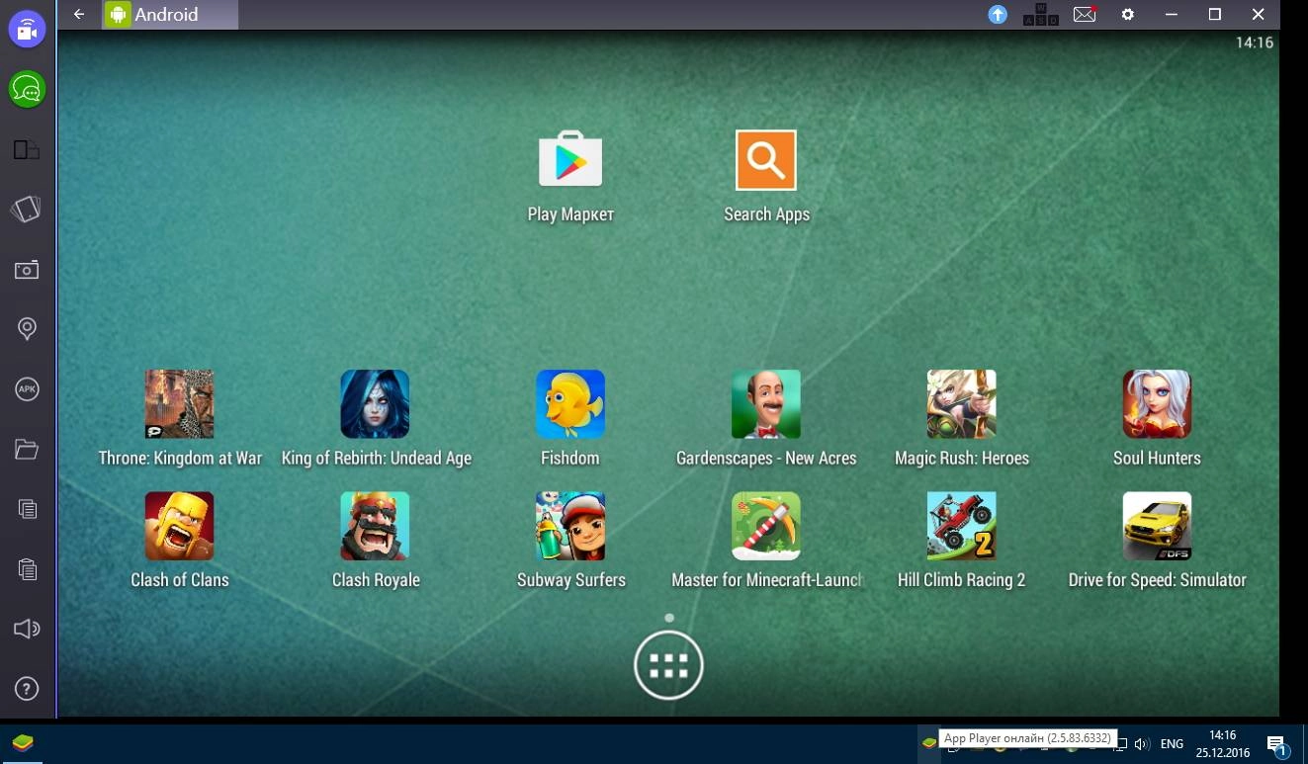Open the green chat bubble sidebar icon

pos(27,90)
